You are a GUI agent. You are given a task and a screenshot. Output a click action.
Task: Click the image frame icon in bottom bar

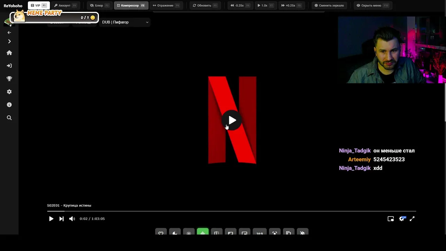pyautogui.click(x=231, y=232)
